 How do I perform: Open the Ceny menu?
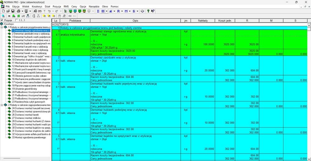click(74, 7)
